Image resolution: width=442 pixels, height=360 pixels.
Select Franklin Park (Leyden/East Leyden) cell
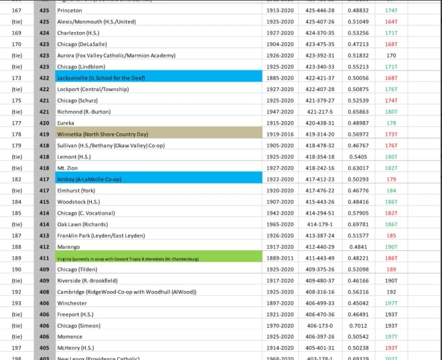click(x=159, y=236)
